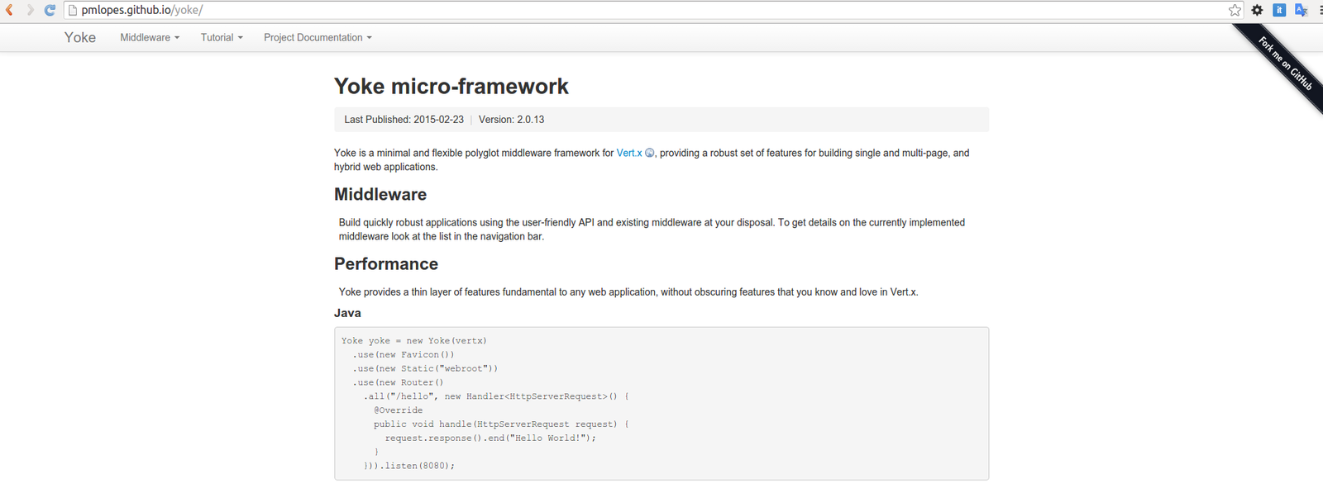Click the sentence "Yoke provides a thin layer"

pyautogui.click(x=628, y=292)
